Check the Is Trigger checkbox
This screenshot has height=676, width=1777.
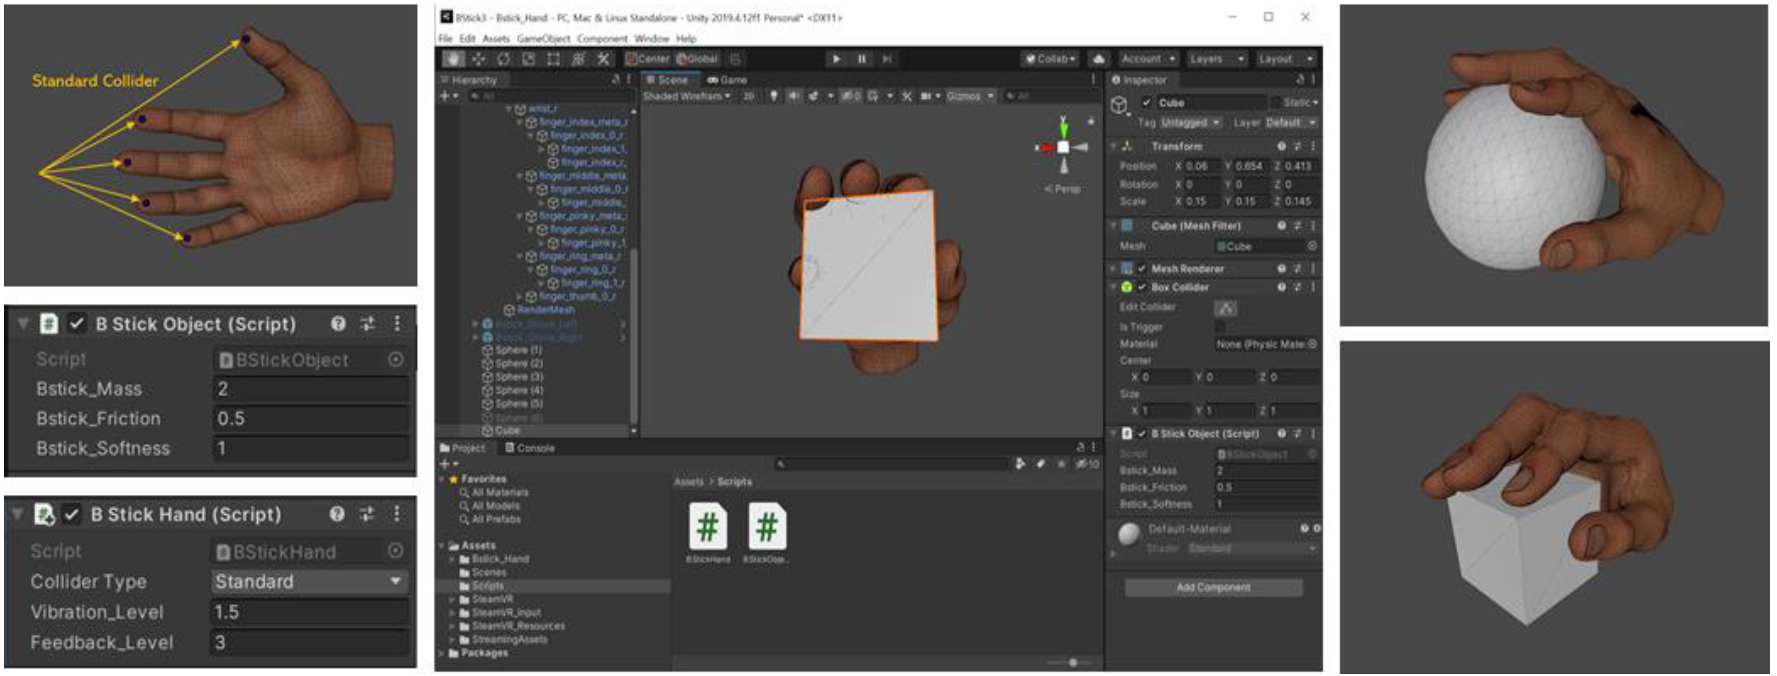(1220, 326)
